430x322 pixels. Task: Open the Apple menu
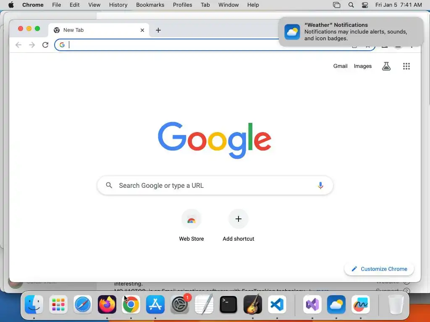tap(11, 5)
